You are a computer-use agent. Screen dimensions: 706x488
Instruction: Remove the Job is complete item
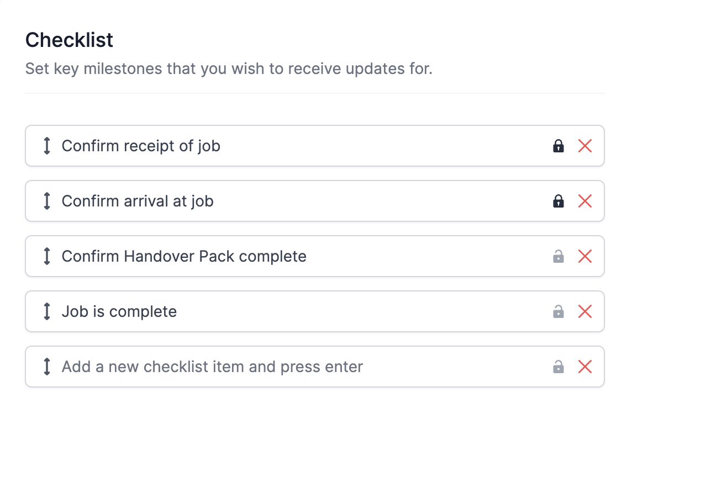585,311
